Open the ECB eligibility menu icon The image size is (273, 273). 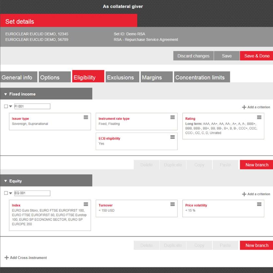pyautogui.click(x=173, y=137)
